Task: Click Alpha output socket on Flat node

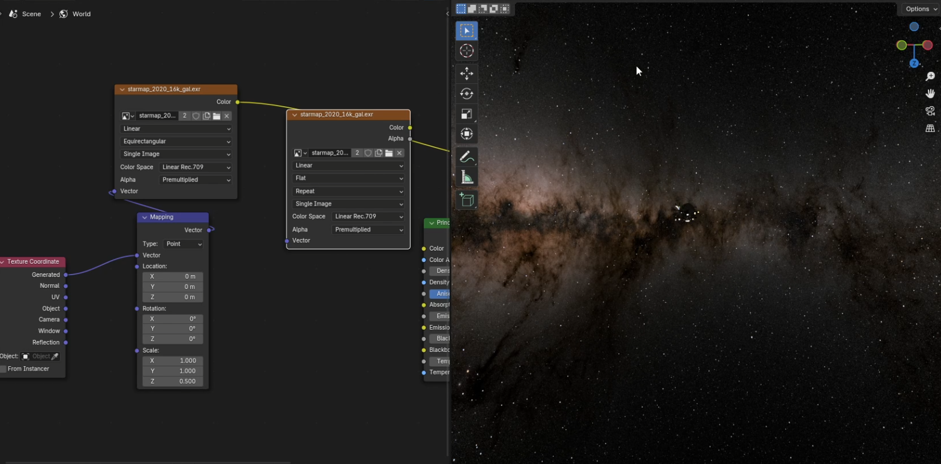Action: pyautogui.click(x=410, y=138)
